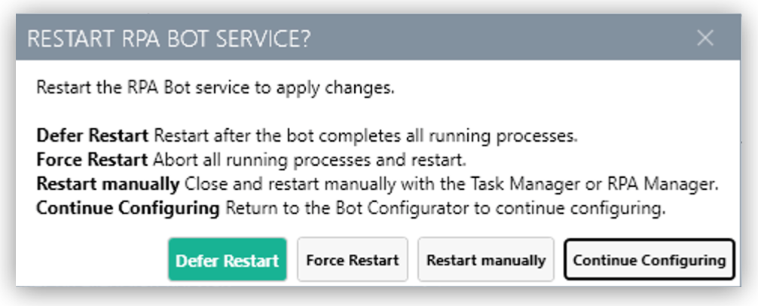Close the Restart RPA Bot Service dialog
This screenshot has height=306, width=758.
(x=705, y=38)
